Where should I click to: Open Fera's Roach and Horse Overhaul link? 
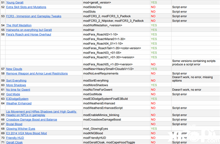pyautogui.click(x=29, y=34)
